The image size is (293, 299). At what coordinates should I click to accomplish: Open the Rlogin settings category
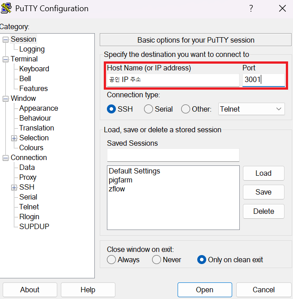click(x=30, y=217)
